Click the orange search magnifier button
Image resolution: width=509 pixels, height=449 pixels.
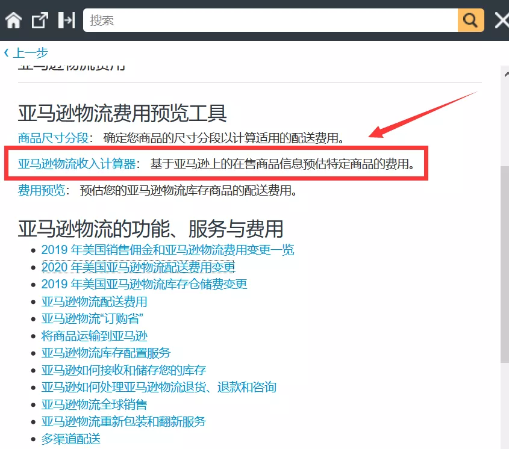(470, 20)
